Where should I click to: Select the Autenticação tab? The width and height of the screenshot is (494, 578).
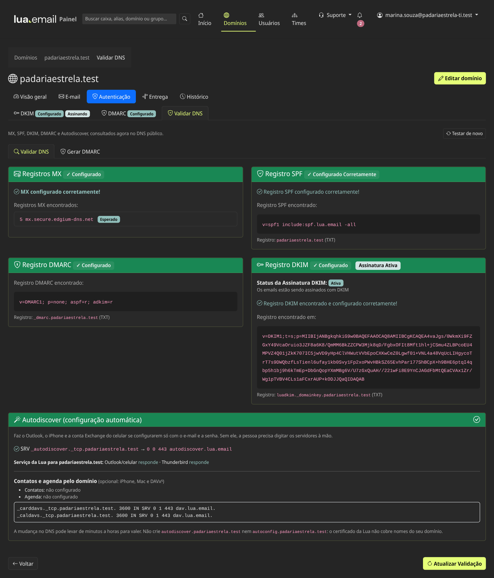(111, 97)
